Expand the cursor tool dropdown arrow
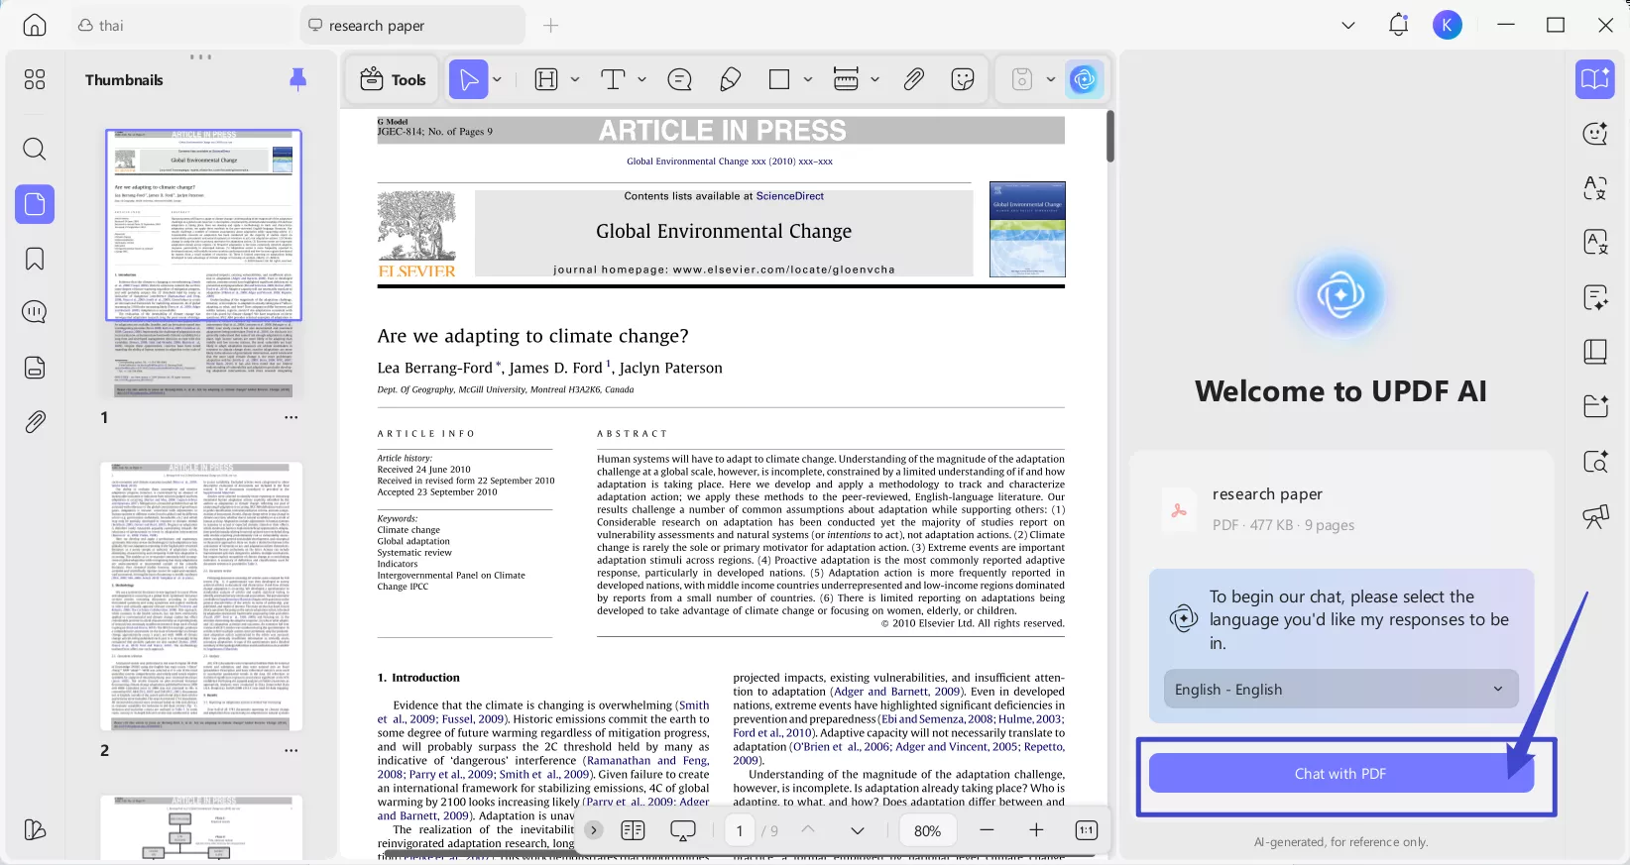 (x=498, y=79)
